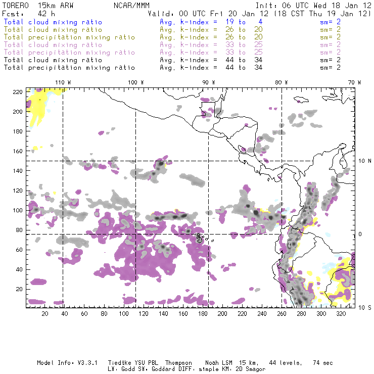This screenshot has width=374, height=374.
Task: Select the '240' tick on the horizontal axis
Action: (262, 314)
